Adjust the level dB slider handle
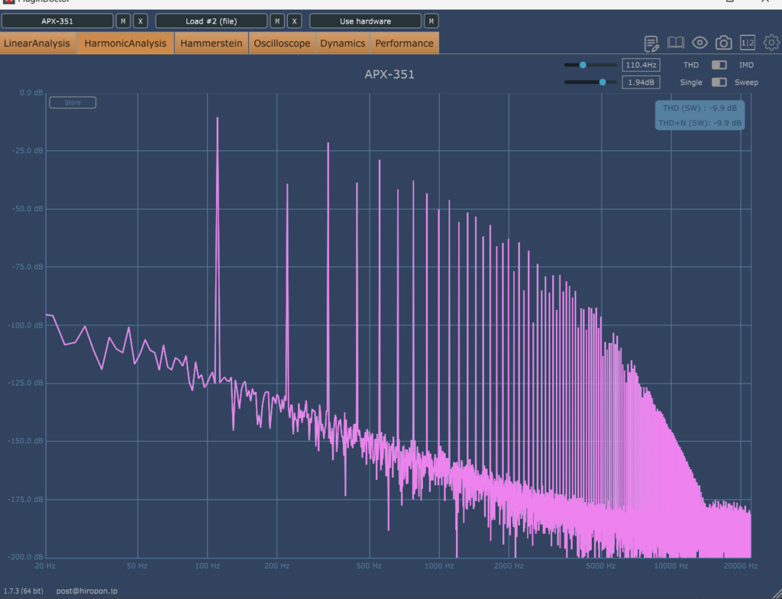The image size is (782, 599). (603, 83)
